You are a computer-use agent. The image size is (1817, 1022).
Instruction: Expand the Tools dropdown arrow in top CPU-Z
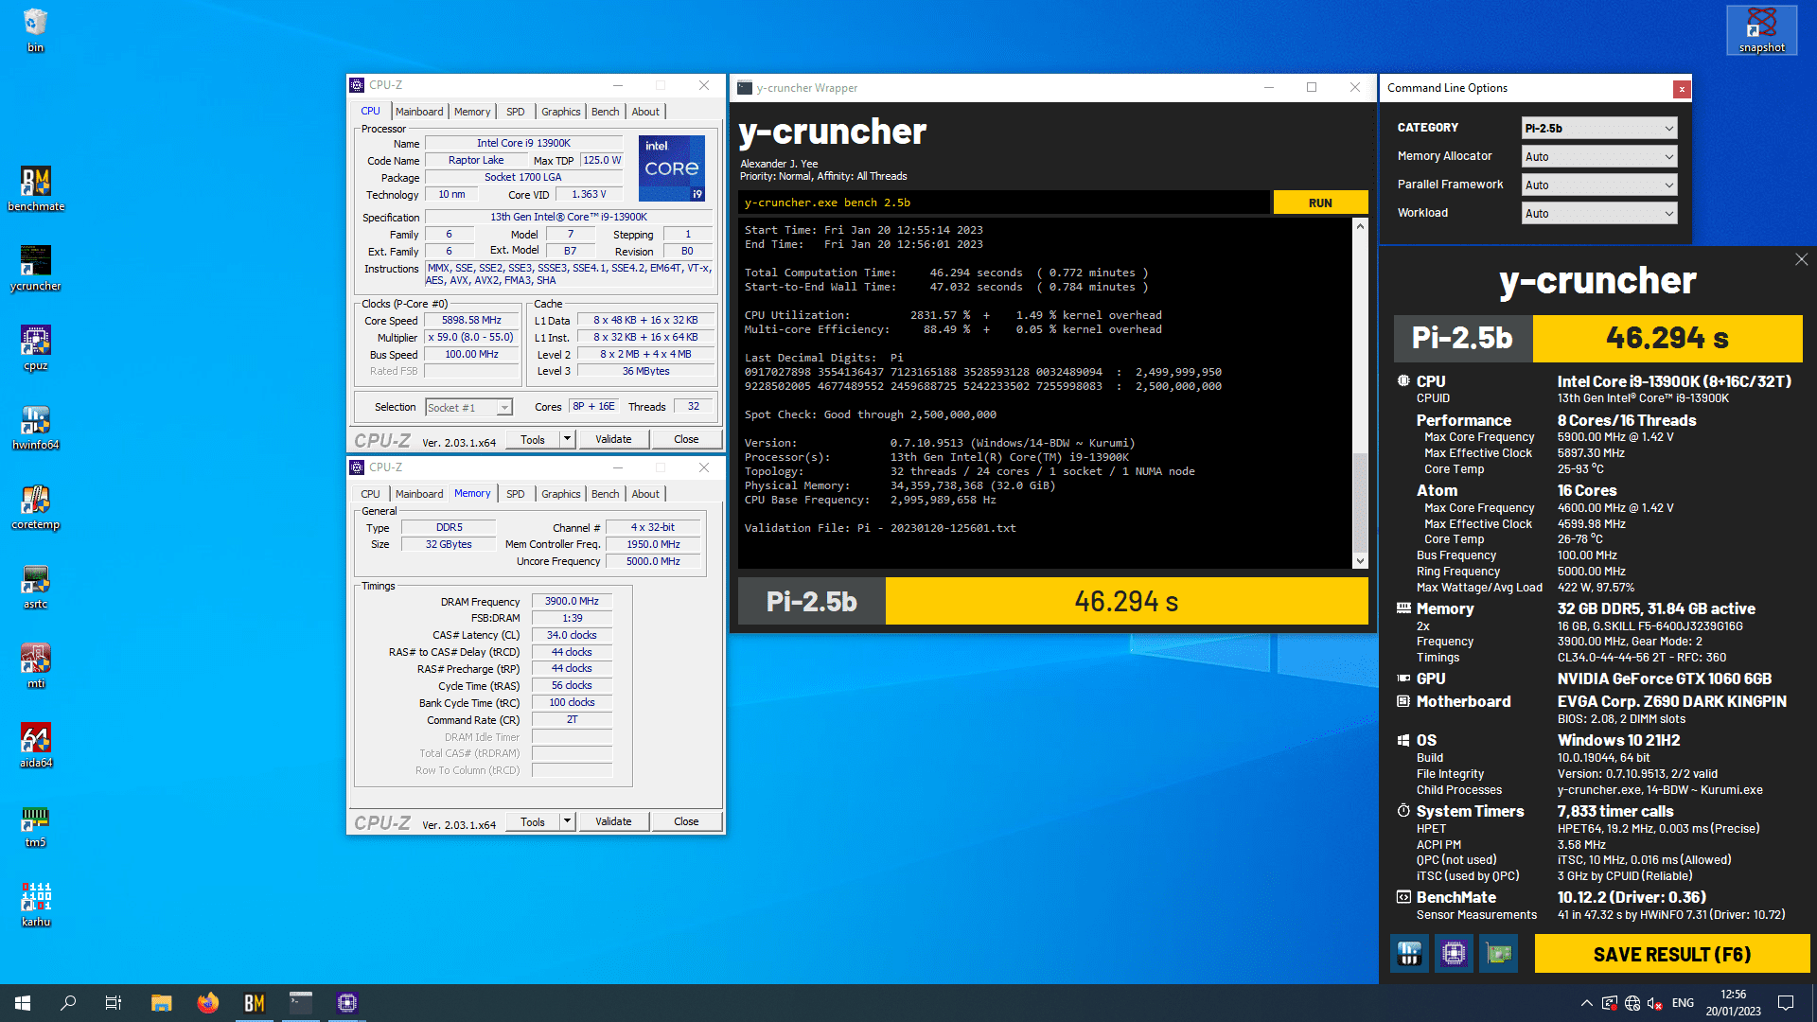click(567, 439)
